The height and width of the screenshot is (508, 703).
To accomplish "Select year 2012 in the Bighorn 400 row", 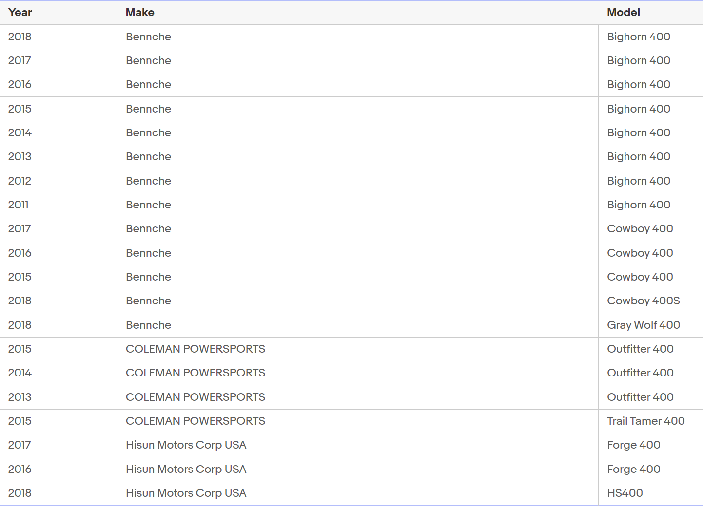I will coord(20,181).
